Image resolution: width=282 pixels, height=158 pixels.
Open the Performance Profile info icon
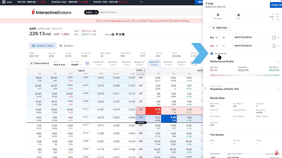point(278,62)
